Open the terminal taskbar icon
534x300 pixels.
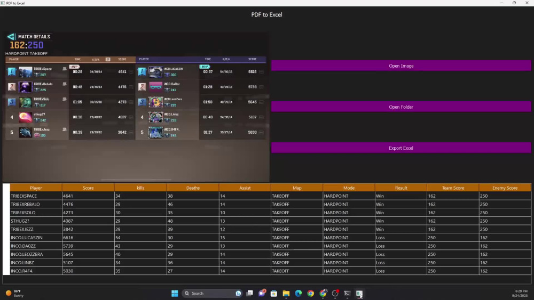(x=347, y=293)
